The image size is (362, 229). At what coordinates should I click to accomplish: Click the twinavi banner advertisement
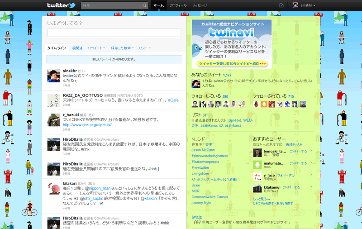coord(232,44)
